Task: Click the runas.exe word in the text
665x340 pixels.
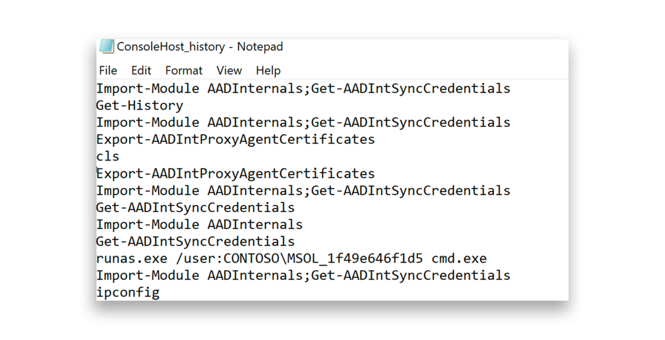Action: [132, 259]
